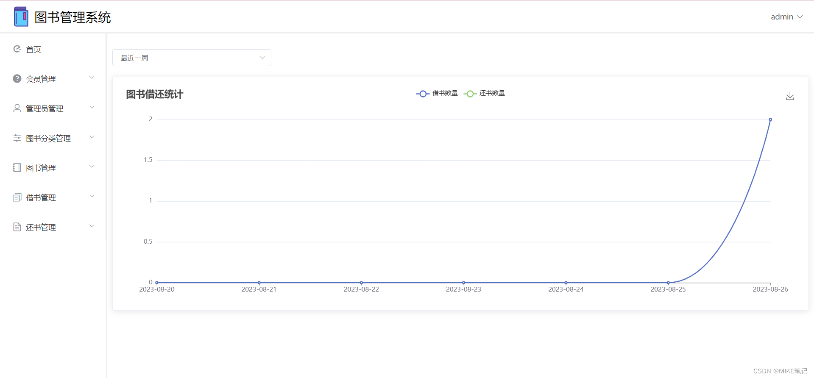Click the 借书管理 copy-document icon
The width and height of the screenshot is (814, 378).
(17, 197)
